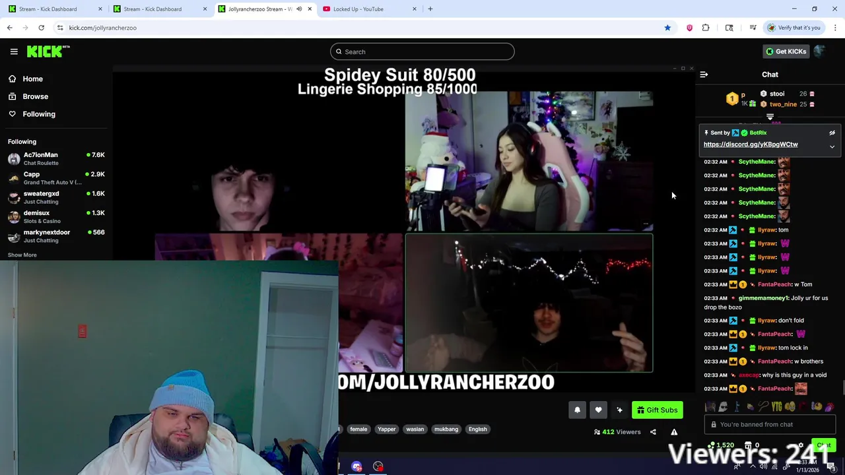Toggle bookmark star for this page
Screen dimensions: 845x475
[x=667, y=28]
